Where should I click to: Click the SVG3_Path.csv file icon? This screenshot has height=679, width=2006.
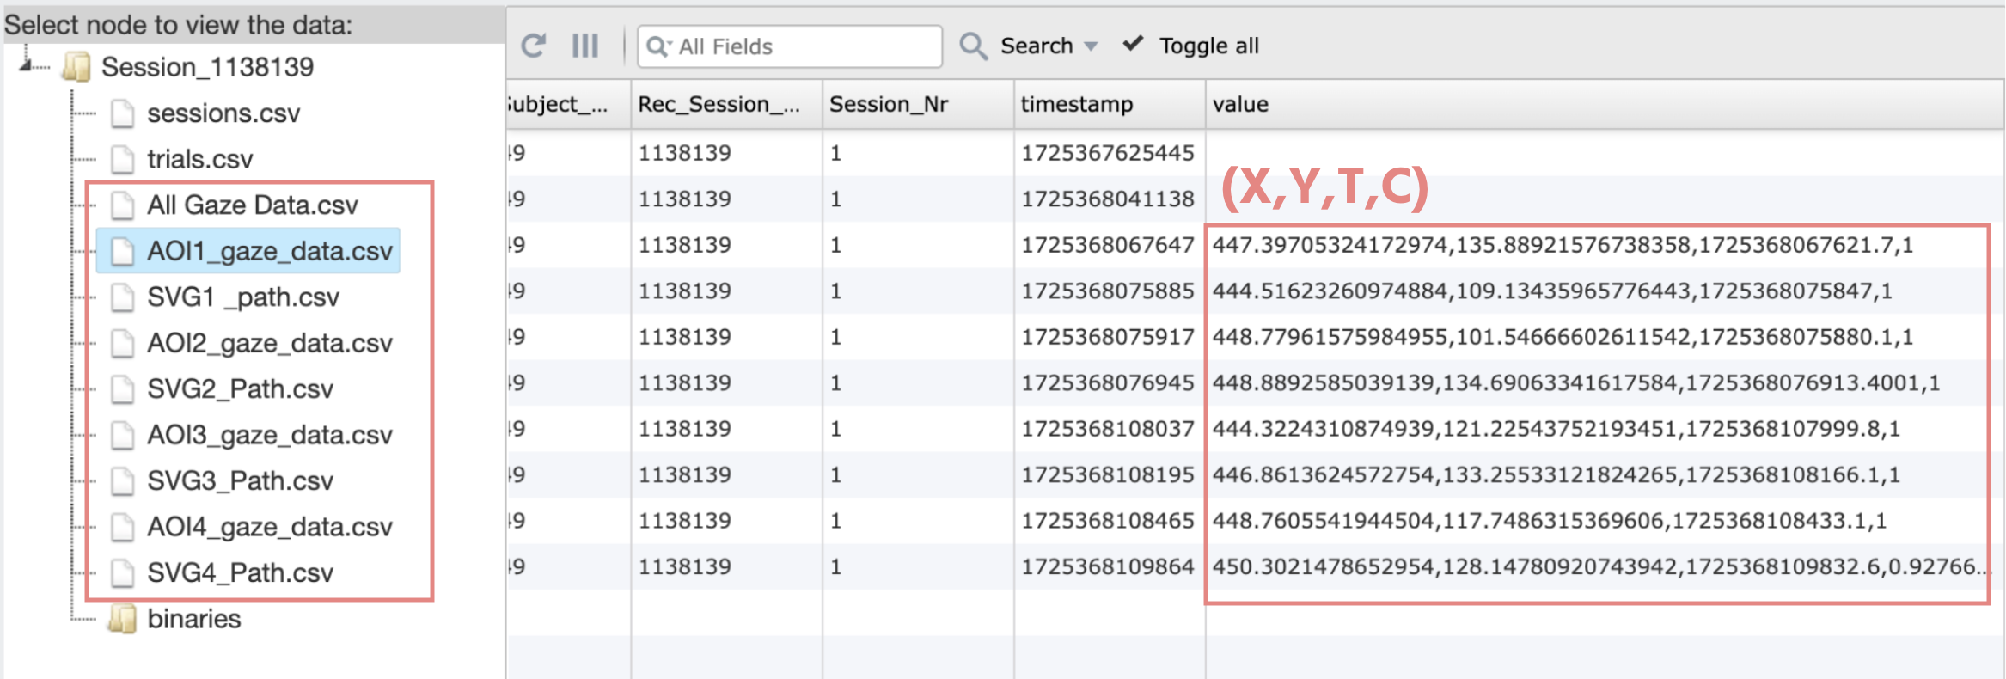coord(123,481)
